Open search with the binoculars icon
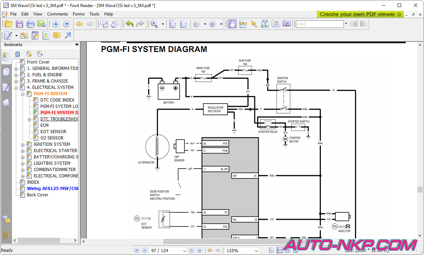The image size is (424, 255). (265, 24)
